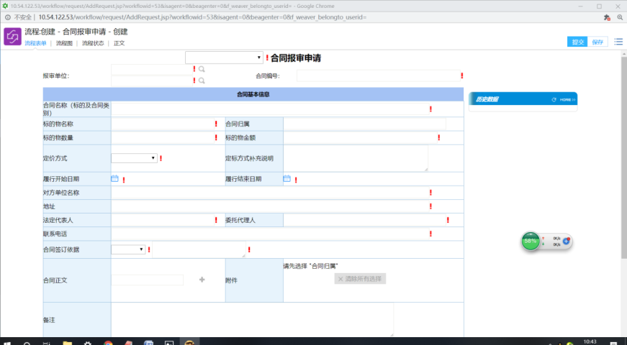The image size is (627, 345).
Task: Click into the 定标方式补充说明 text area
Action: point(356,158)
